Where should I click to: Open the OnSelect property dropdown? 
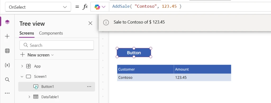coord(38,7)
